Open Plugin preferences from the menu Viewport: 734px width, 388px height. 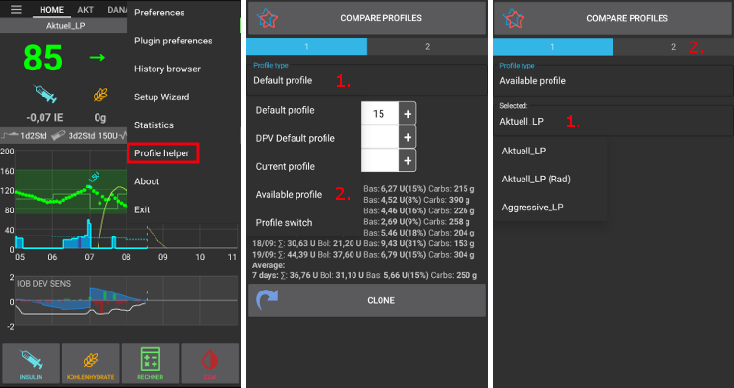pos(173,41)
